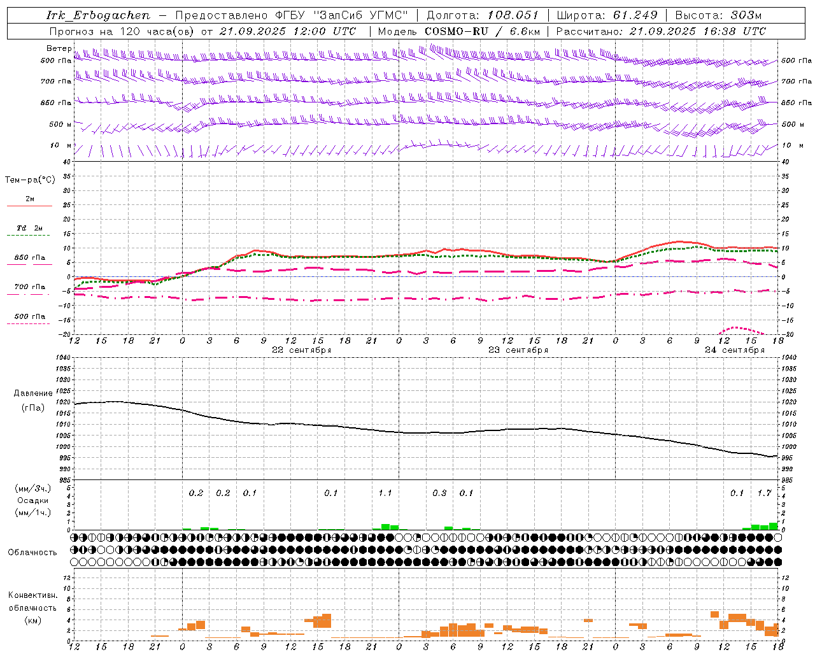This screenshot has height=652, width=815.
Task: Click precipitation value '1.1'
Action: tap(385, 493)
